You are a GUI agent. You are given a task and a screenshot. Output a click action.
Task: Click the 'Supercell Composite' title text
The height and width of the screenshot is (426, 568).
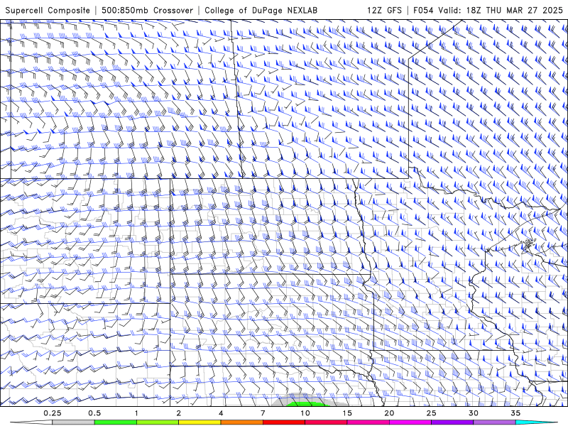click(x=48, y=10)
